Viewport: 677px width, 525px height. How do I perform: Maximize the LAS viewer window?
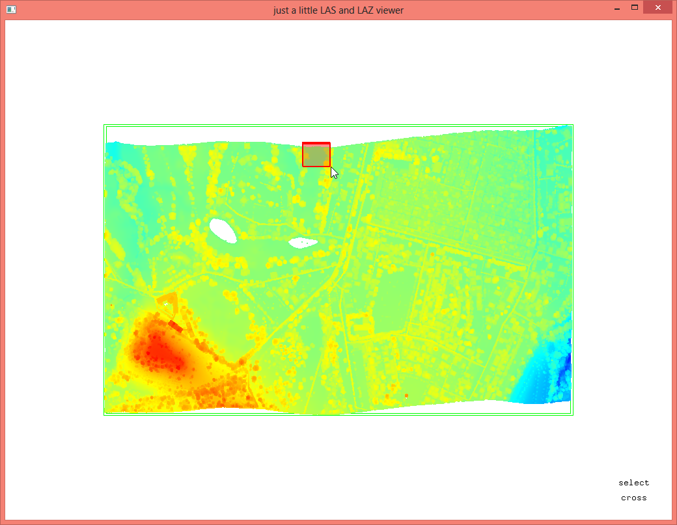pos(634,8)
